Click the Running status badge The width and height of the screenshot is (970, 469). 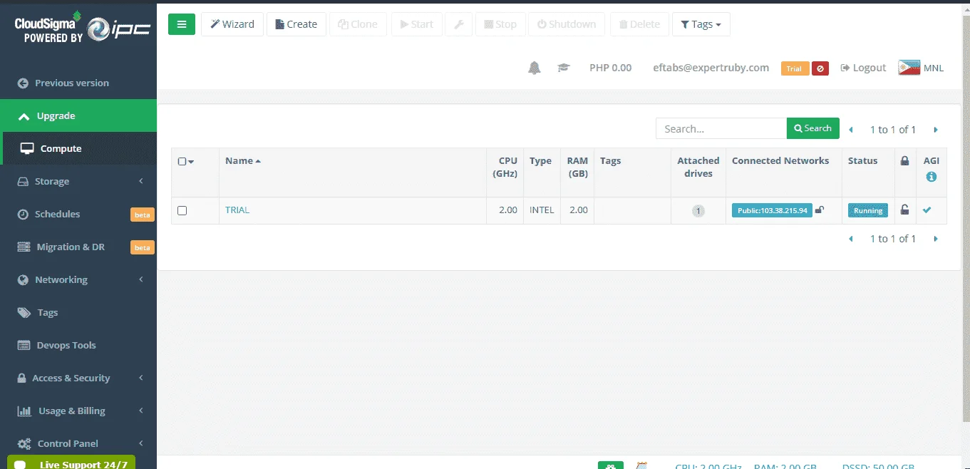click(868, 210)
